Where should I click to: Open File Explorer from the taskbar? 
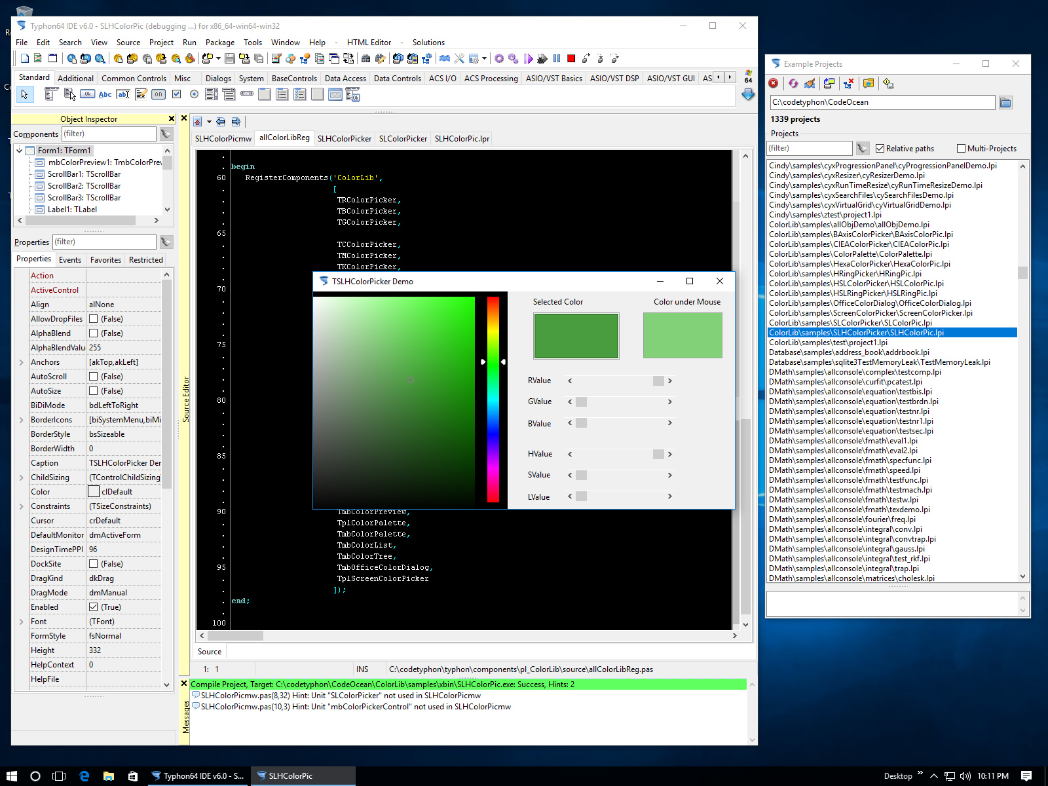click(108, 776)
